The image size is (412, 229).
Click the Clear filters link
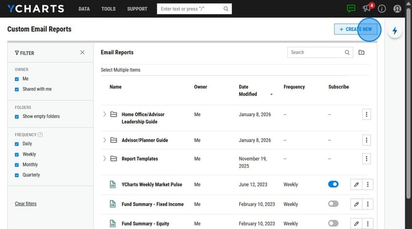click(x=25, y=204)
